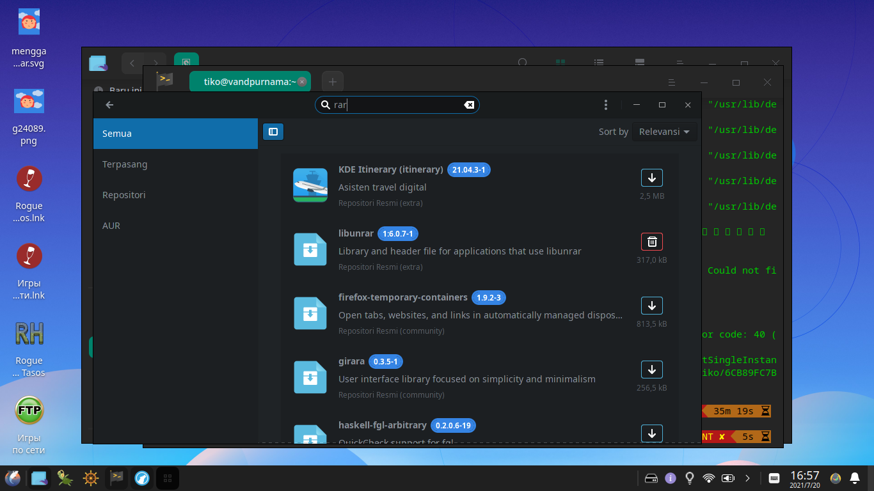Open the Rogue ... Tasos desktop icon

[29, 348]
